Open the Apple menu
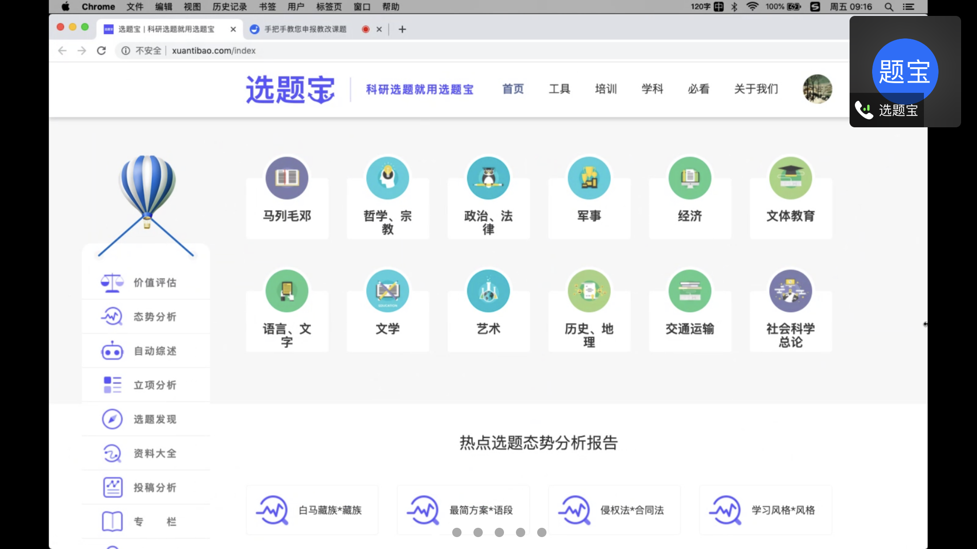Screen dimensions: 977x549 pyautogui.click(x=65, y=7)
